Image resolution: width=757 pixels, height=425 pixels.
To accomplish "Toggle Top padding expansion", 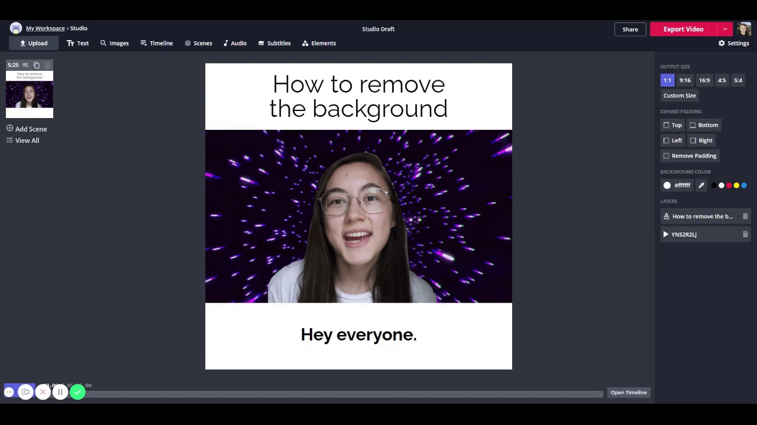I will point(672,125).
